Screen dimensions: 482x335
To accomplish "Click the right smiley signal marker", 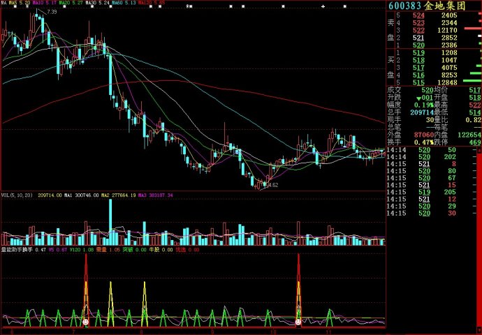I will pos(298,322).
